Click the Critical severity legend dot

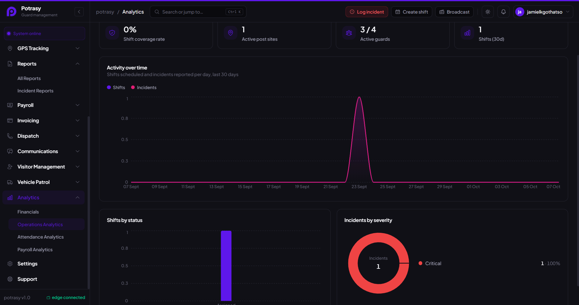pyautogui.click(x=420, y=263)
